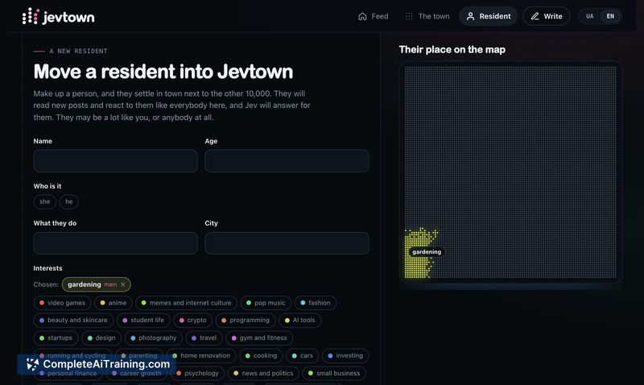The width and height of the screenshot is (644, 385).
Task: Toggle the home renovation interest
Action: point(200,355)
